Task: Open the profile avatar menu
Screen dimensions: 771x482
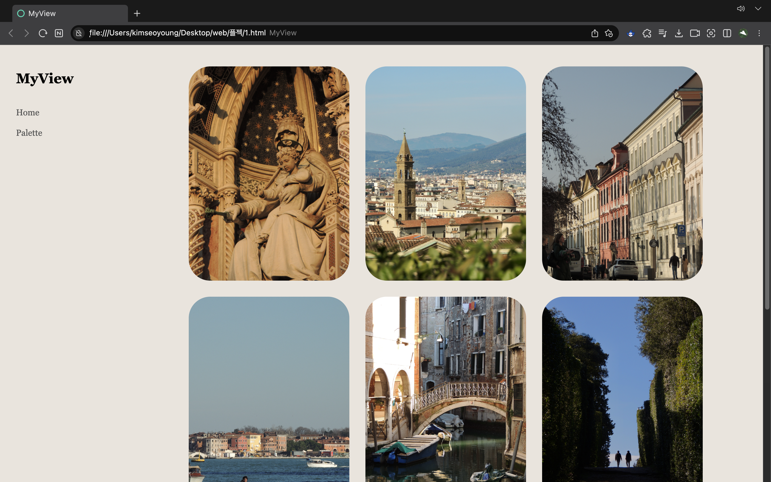Action: tap(743, 33)
